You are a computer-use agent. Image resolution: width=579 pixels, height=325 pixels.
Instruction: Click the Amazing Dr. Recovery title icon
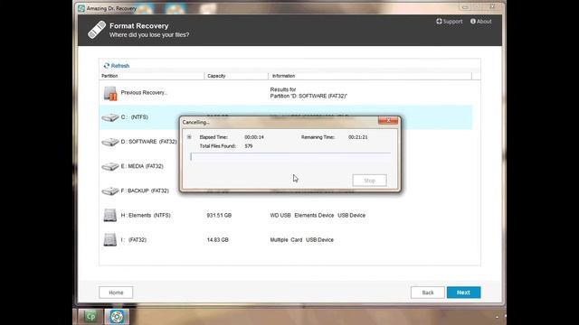[x=81, y=8]
